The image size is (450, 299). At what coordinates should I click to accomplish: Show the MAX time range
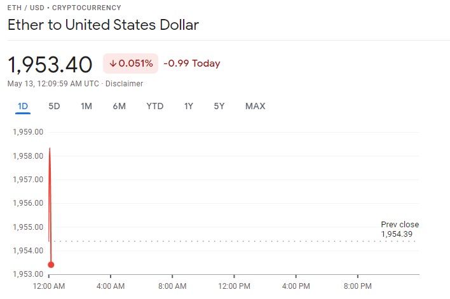(x=255, y=106)
